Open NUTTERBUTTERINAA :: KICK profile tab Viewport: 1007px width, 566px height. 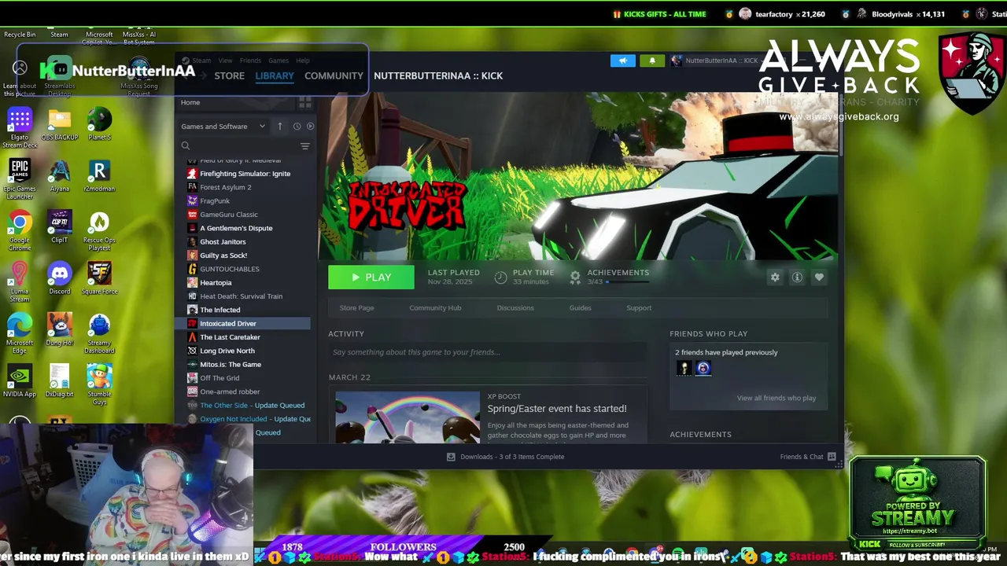pyautogui.click(x=438, y=75)
